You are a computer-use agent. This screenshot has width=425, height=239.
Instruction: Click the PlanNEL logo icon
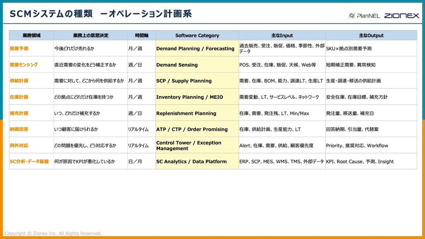click(x=352, y=16)
